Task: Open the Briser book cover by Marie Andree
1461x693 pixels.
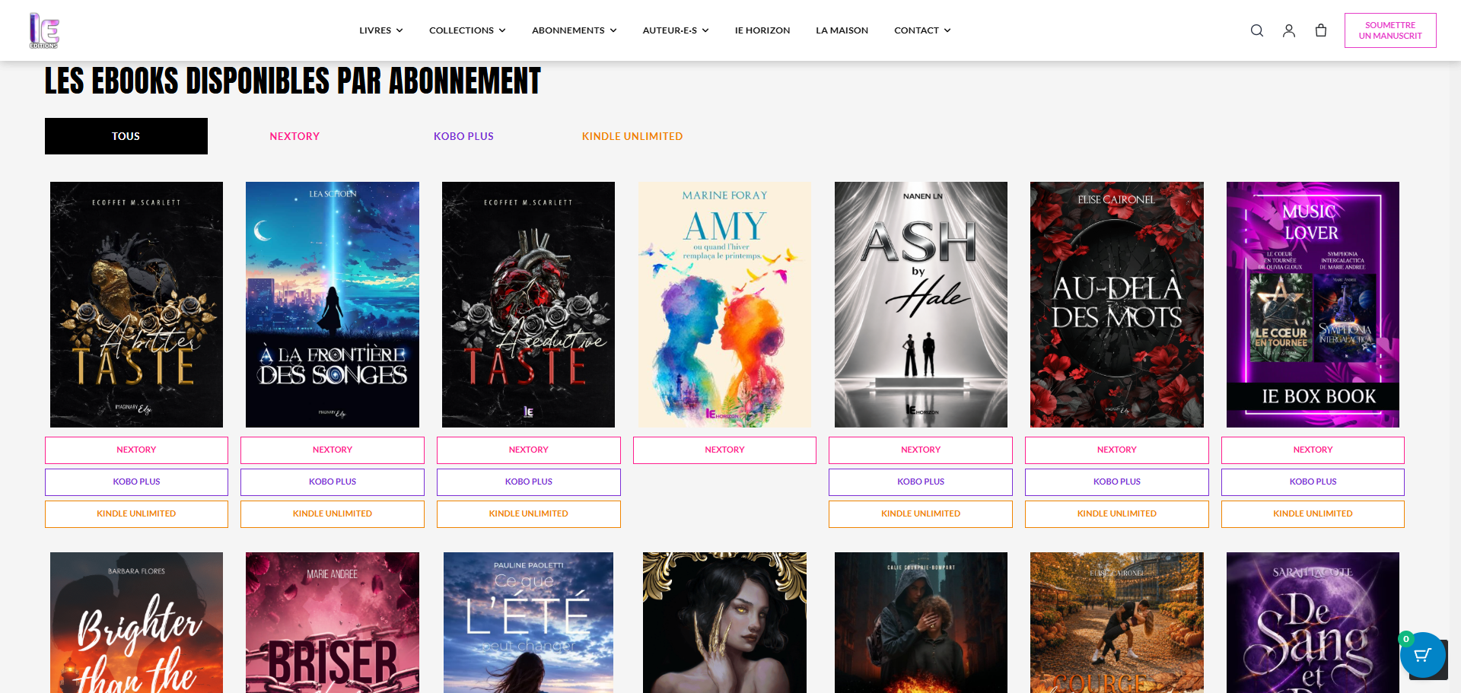Action: point(333,622)
